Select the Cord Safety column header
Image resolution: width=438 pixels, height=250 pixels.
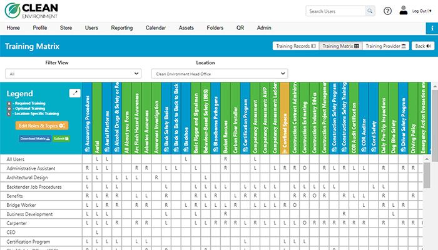point(374,118)
